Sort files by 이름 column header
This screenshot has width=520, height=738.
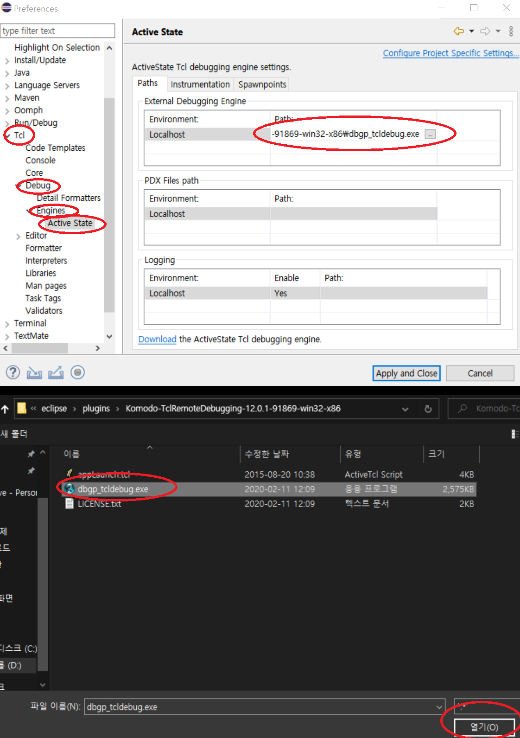[71, 454]
